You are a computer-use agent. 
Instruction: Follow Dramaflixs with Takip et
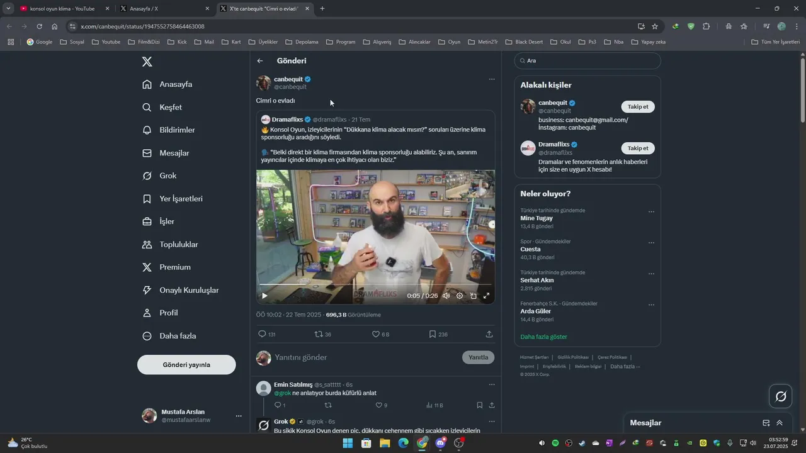pyautogui.click(x=638, y=148)
